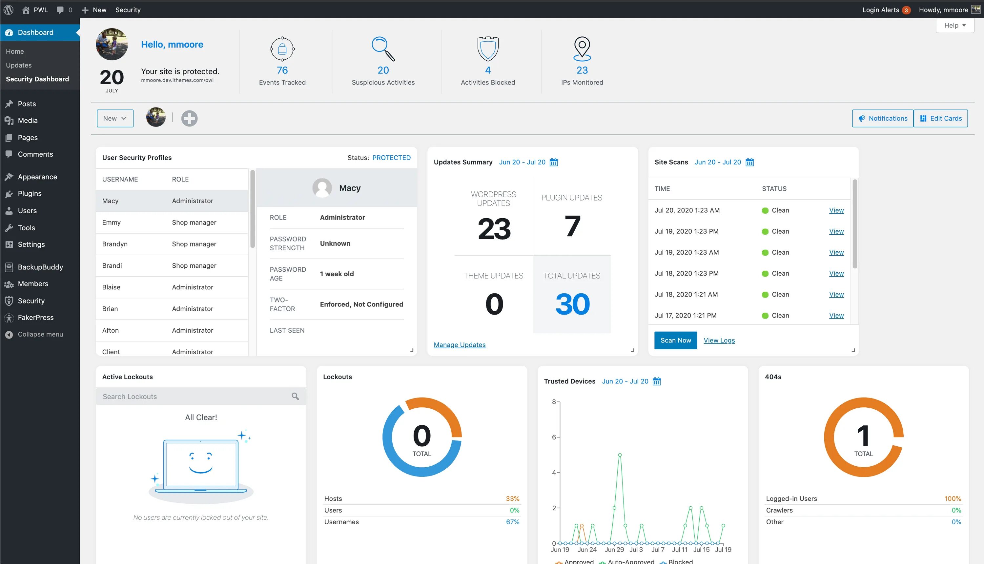Open Plugins in the sidebar menu
Screen dimensions: 984x564
tap(30, 194)
